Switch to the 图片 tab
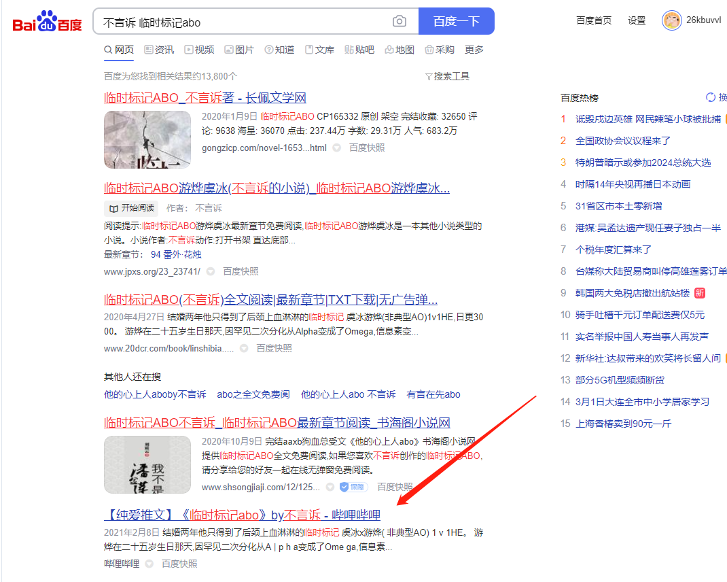 [239, 50]
